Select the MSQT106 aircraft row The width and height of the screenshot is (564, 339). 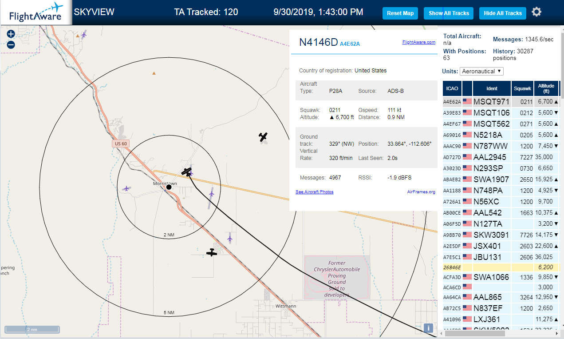(x=501, y=113)
